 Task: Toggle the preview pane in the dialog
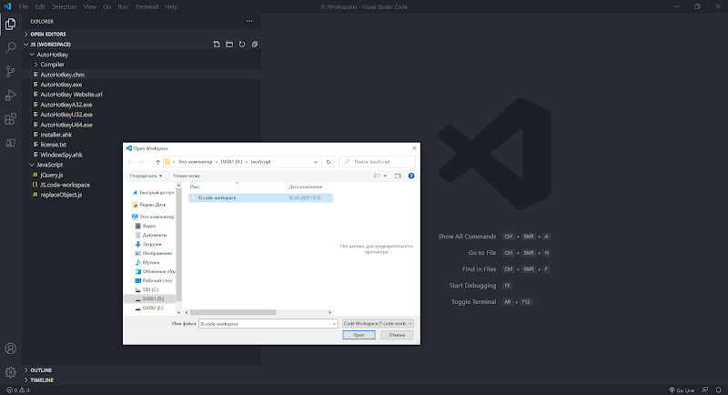coord(398,176)
